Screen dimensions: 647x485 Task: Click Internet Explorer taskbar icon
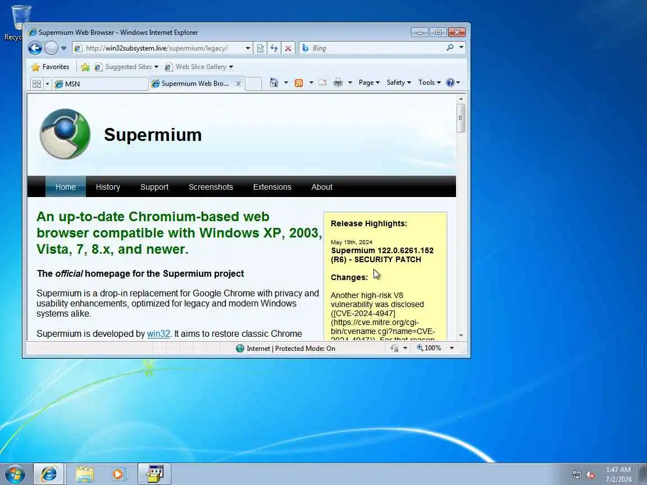click(x=49, y=474)
